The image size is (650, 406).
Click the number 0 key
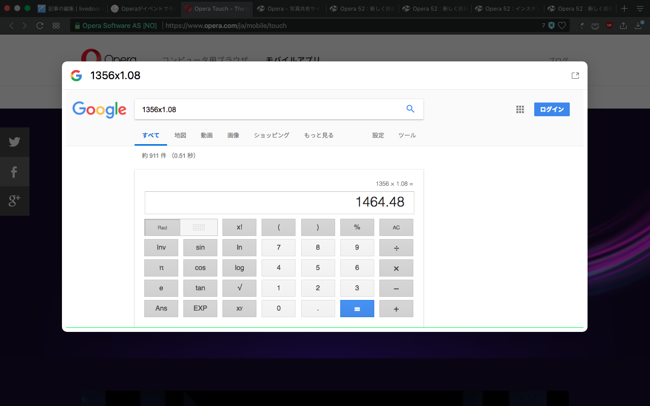click(x=278, y=309)
